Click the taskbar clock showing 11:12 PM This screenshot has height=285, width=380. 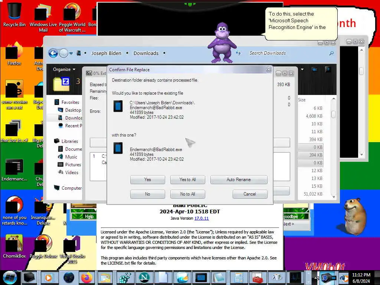[361, 278]
